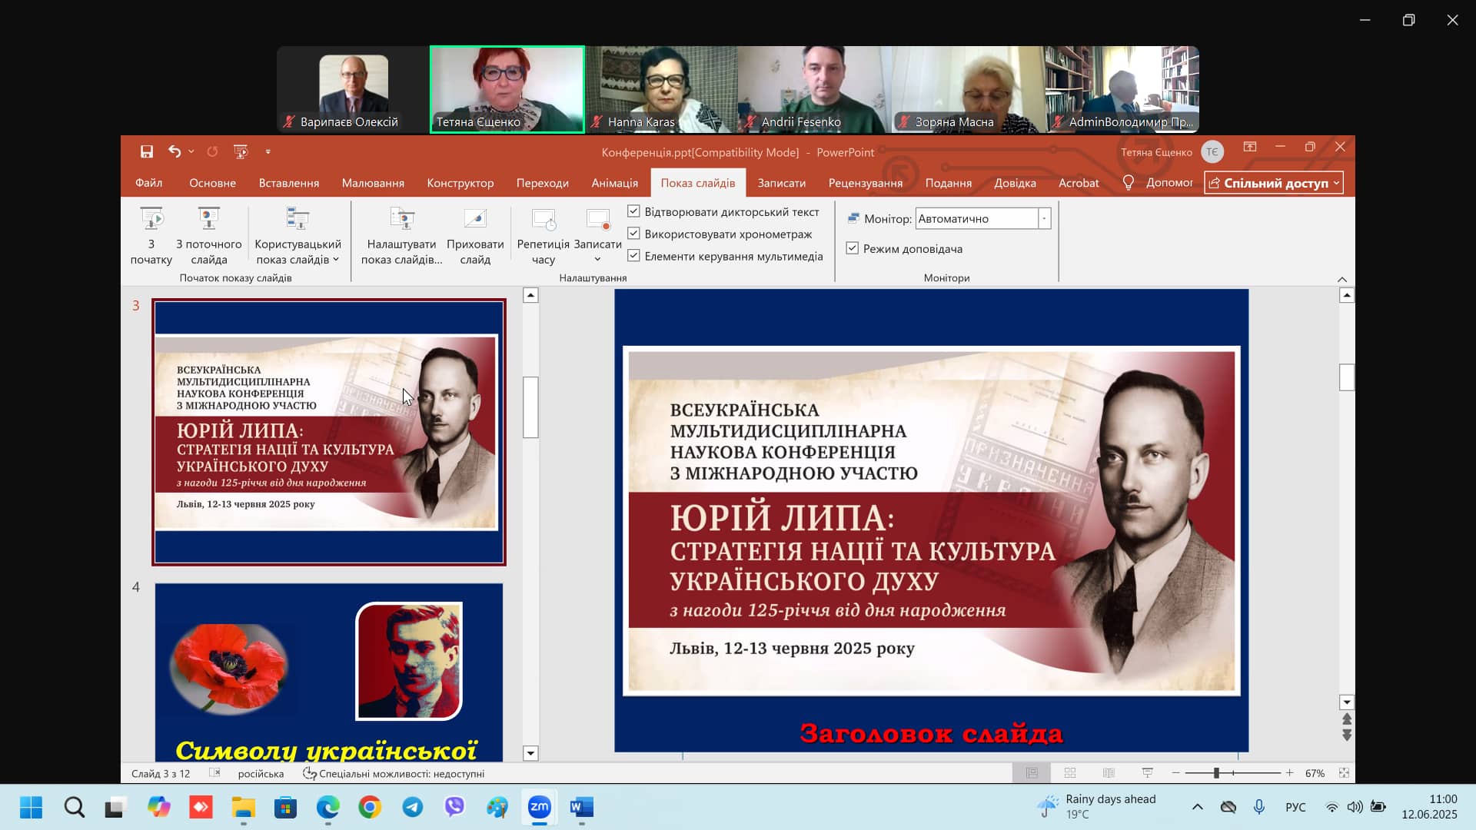
Task: Click Допомога search field
Action: pyautogui.click(x=1168, y=182)
